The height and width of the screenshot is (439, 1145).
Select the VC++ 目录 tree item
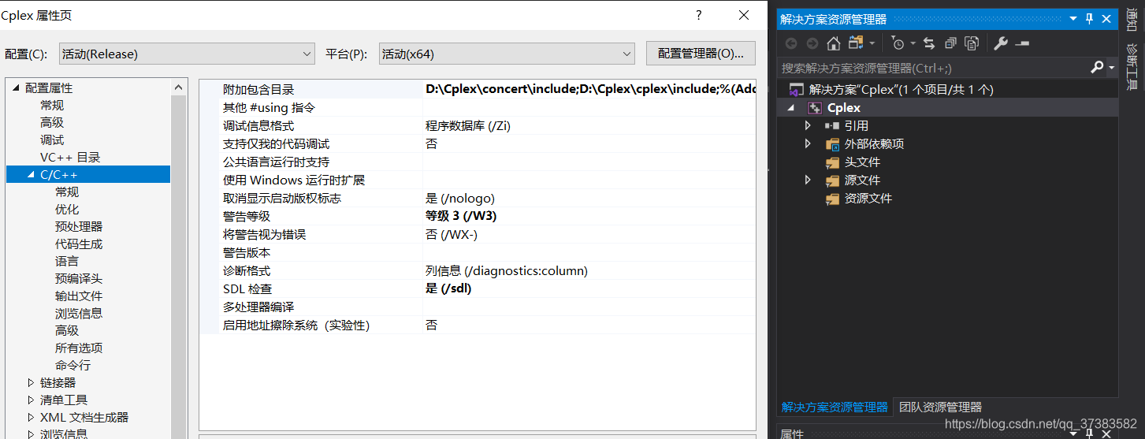tap(70, 158)
